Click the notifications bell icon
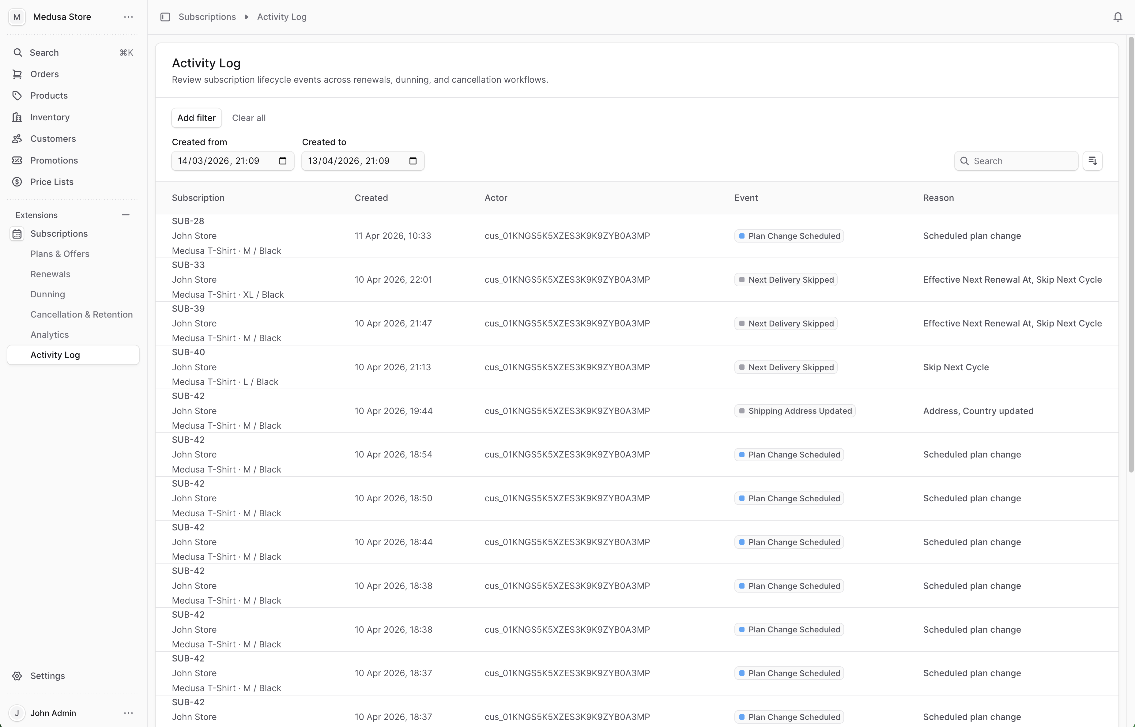The image size is (1135, 727). [x=1118, y=17]
